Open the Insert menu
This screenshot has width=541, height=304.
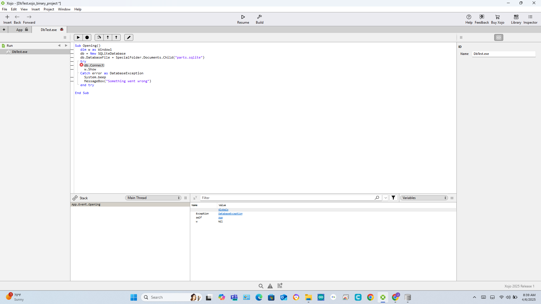(x=36, y=9)
